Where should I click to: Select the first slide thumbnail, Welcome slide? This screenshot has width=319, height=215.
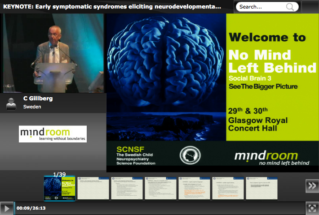(x=60, y=189)
